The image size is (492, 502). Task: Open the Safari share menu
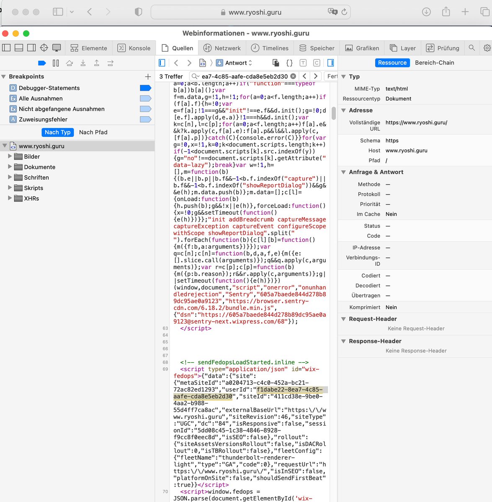click(x=446, y=12)
